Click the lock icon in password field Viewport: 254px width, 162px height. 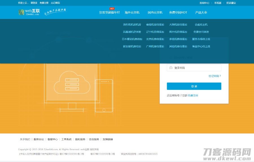tap(171, 68)
